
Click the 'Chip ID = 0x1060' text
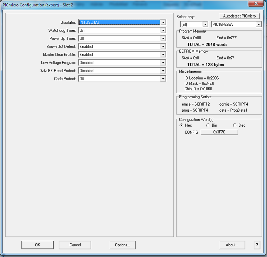(198, 89)
